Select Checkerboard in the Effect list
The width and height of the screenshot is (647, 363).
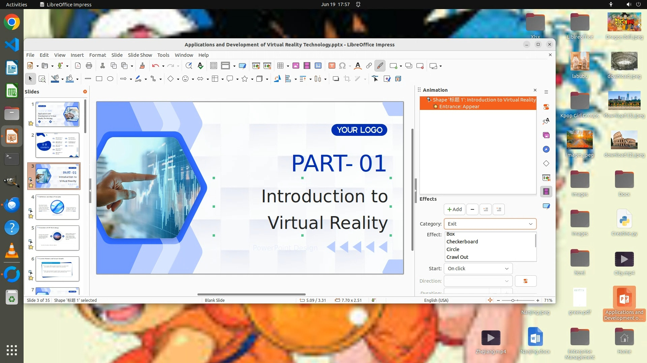click(462, 242)
